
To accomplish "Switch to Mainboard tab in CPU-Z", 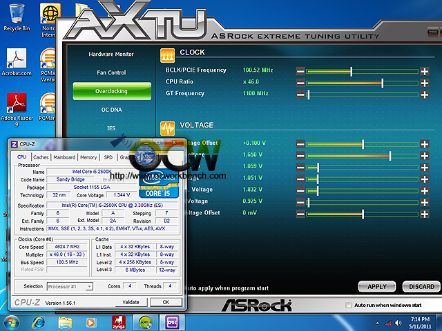I will pyautogui.click(x=64, y=157).
